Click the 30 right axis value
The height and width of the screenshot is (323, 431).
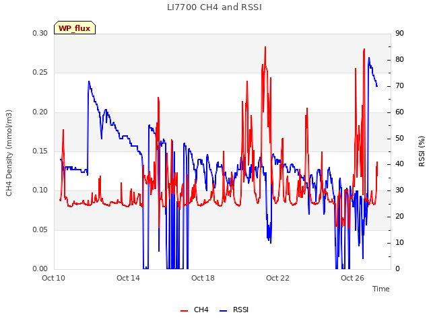tap(399, 190)
